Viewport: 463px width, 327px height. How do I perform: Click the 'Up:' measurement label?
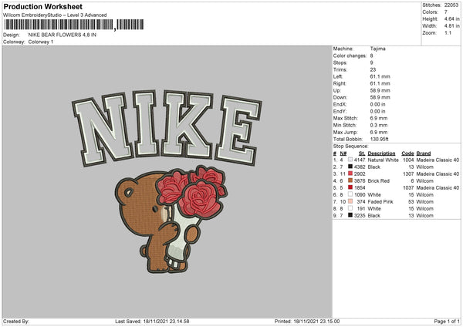pyautogui.click(x=337, y=90)
